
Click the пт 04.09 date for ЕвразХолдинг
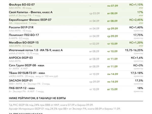94,21
